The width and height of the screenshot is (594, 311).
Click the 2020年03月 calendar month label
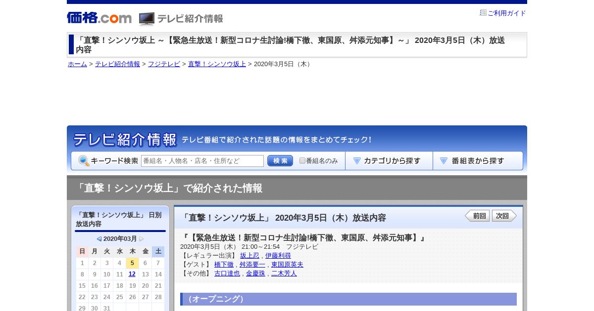(120, 239)
